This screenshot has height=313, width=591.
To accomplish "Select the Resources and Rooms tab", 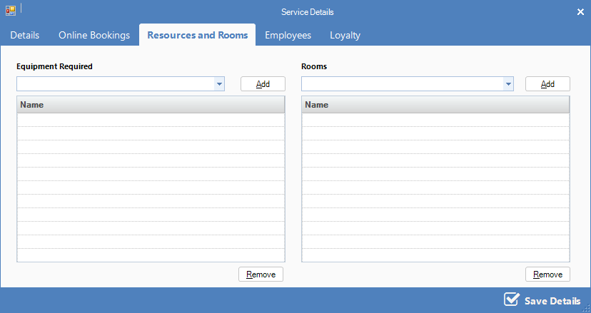I will 197,35.
